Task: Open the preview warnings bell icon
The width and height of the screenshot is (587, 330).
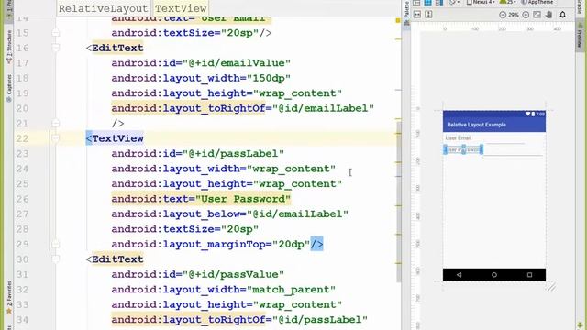Action: pyautogui.click(x=562, y=15)
